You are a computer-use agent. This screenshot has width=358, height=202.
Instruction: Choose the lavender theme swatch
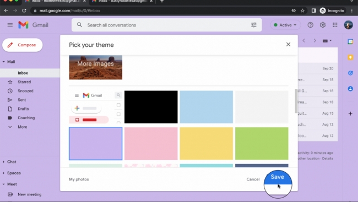96,143
